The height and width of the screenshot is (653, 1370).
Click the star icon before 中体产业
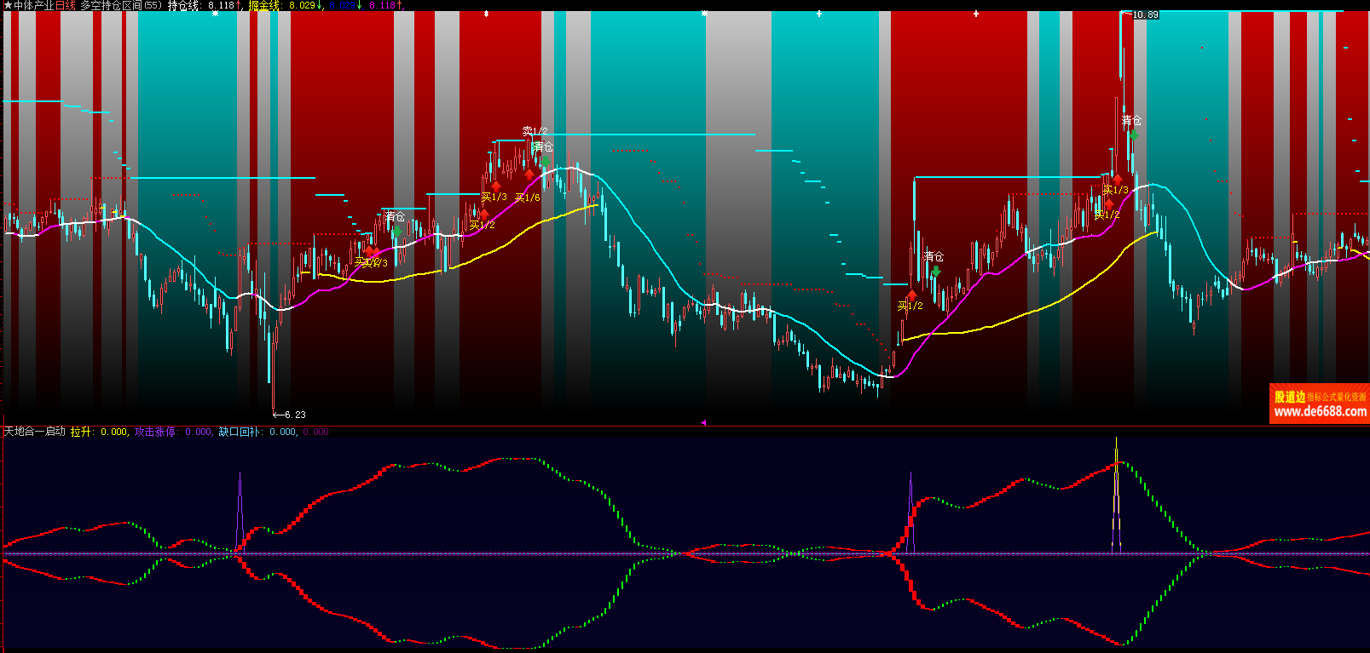[8, 5]
